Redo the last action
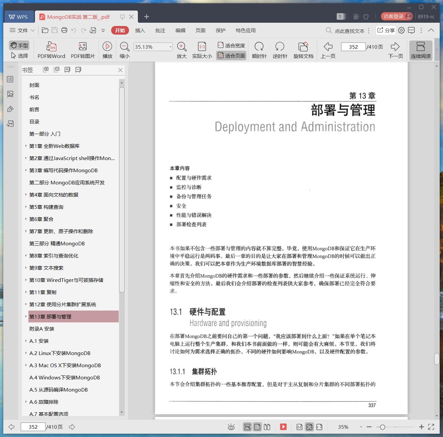 click(x=83, y=30)
